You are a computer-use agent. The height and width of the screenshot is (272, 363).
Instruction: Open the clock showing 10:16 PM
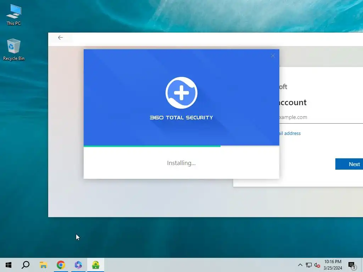click(x=333, y=265)
